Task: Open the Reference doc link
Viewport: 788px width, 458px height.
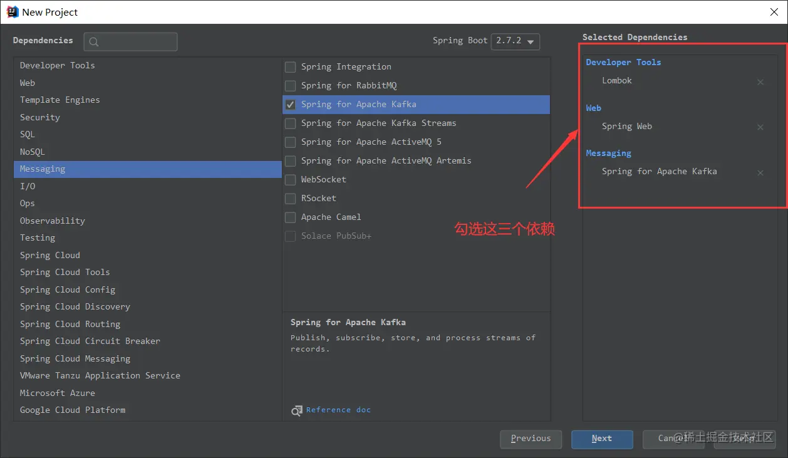Action: coord(338,410)
